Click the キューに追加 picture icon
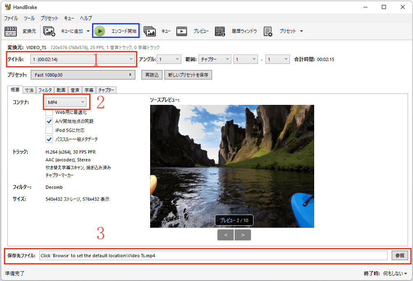The width and height of the screenshot is (413, 281). click(x=49, y=31)
